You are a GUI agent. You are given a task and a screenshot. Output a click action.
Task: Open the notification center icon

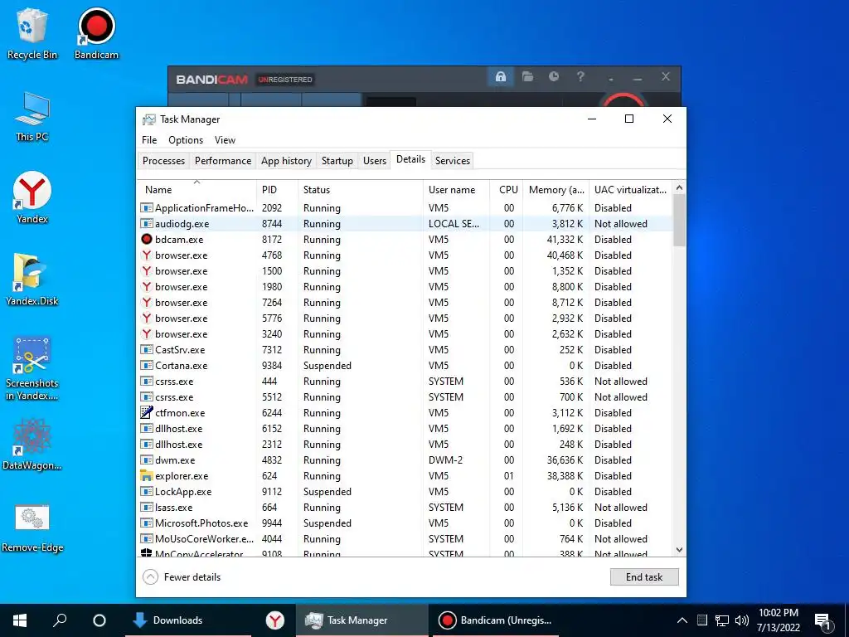[823, 620]
